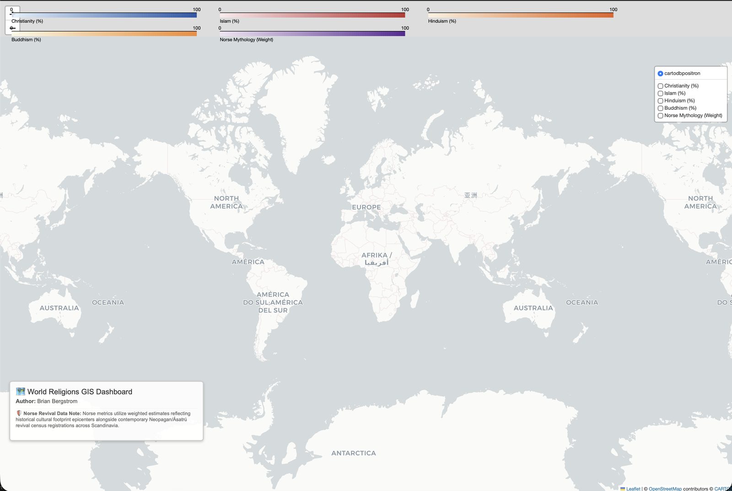Viewport: 732px width, 491px height.
Task: Click the Norse Mythology (Weight) legend label
Action: coord(246,40)
